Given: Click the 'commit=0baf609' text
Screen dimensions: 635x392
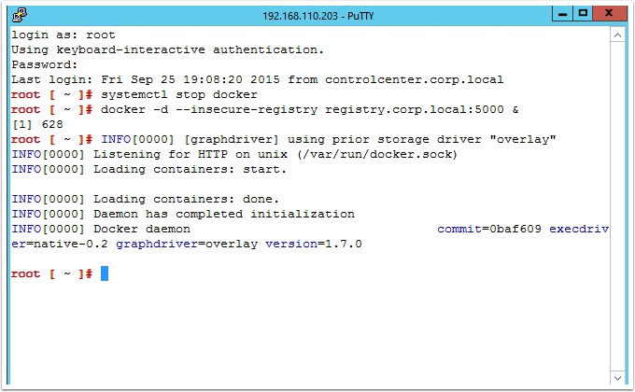Looking at the screenshot, I should 489,229.
